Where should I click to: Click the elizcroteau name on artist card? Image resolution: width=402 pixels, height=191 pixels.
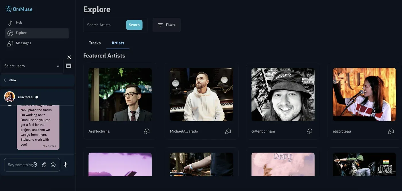click(x=342, y=131)
